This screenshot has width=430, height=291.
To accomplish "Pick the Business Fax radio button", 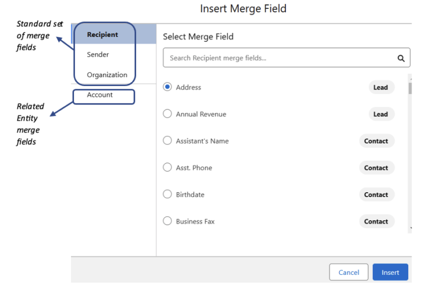I will tap(167, 221).
